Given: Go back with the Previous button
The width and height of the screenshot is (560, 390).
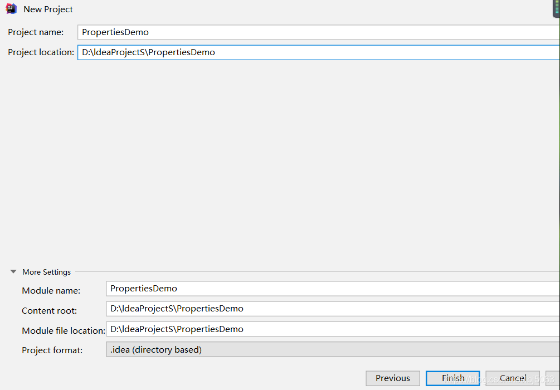Looking at the screenshot, I should tap(393, 378).
